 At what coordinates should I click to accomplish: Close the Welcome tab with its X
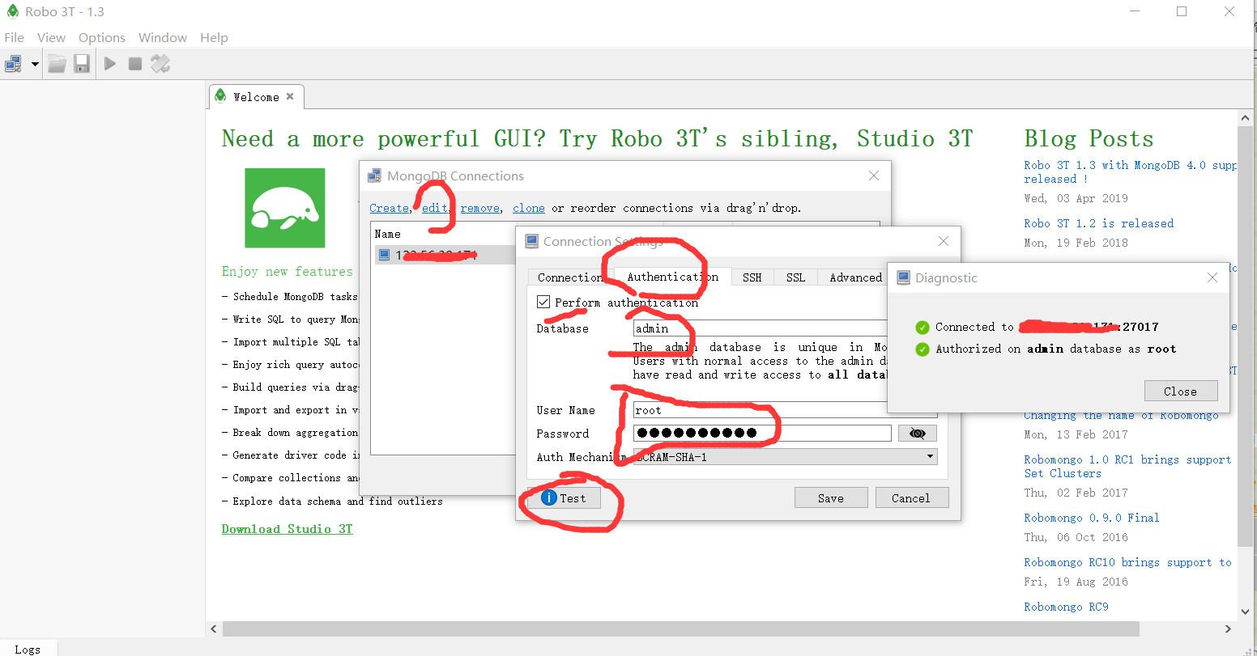coord(290,96)
